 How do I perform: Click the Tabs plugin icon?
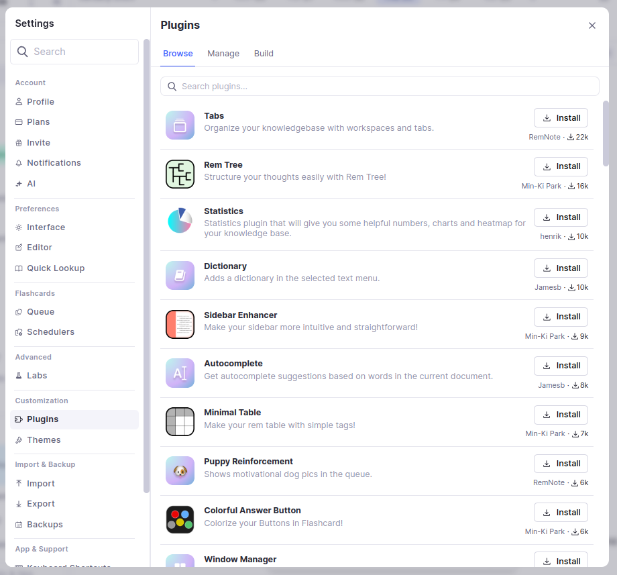point(180,125)
